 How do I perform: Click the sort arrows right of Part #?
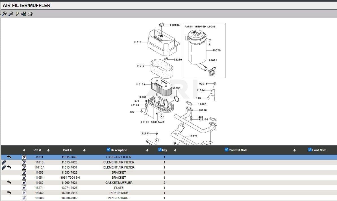click(84, 150)
